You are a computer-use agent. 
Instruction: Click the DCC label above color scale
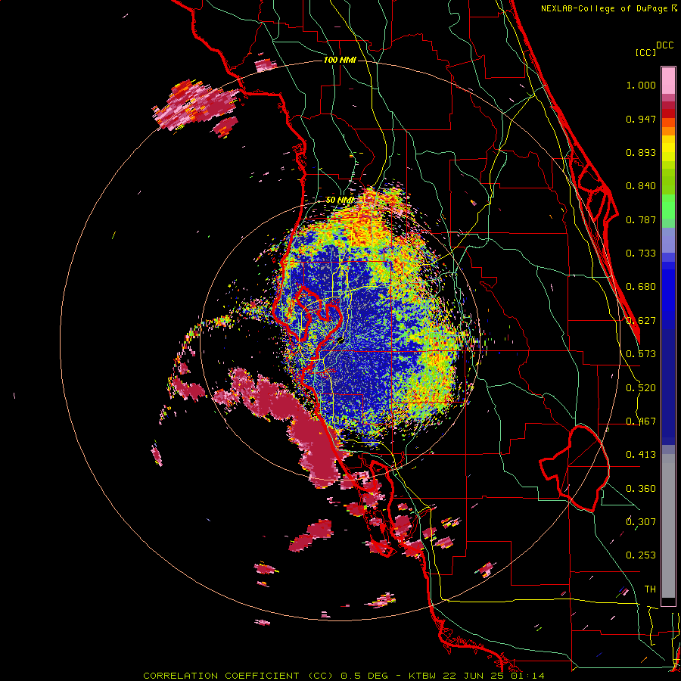[x=664, y=45]
